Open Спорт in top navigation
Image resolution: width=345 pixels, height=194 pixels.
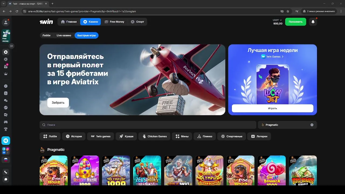tap(137, 22)
